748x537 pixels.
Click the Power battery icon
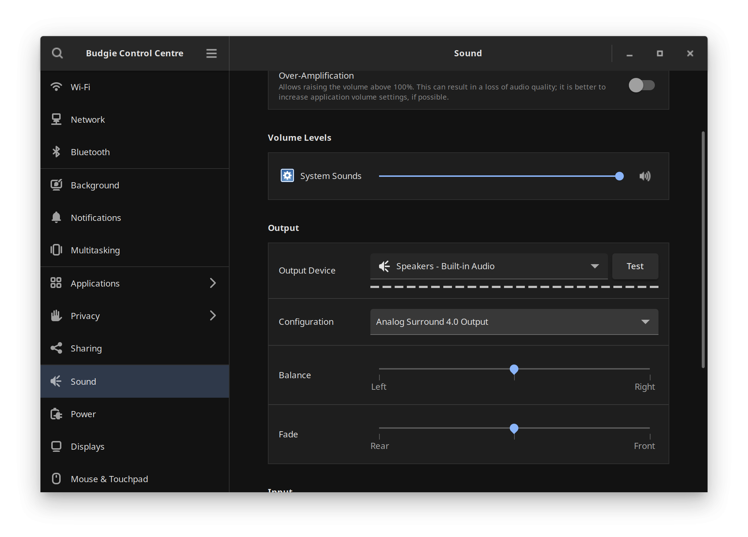[x=56, y=414]
